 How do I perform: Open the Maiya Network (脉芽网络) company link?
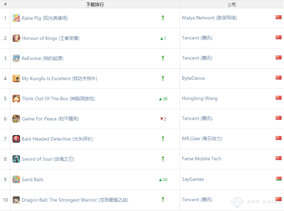coord(209,18)
